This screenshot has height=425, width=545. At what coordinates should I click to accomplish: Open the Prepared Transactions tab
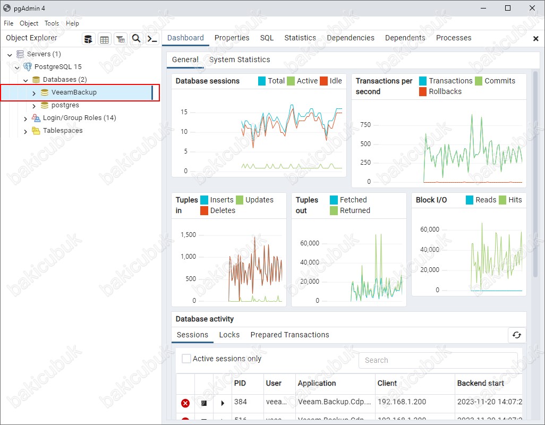pos(289,335)
